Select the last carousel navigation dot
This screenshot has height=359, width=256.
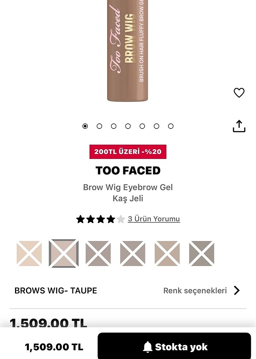[171, 126]
